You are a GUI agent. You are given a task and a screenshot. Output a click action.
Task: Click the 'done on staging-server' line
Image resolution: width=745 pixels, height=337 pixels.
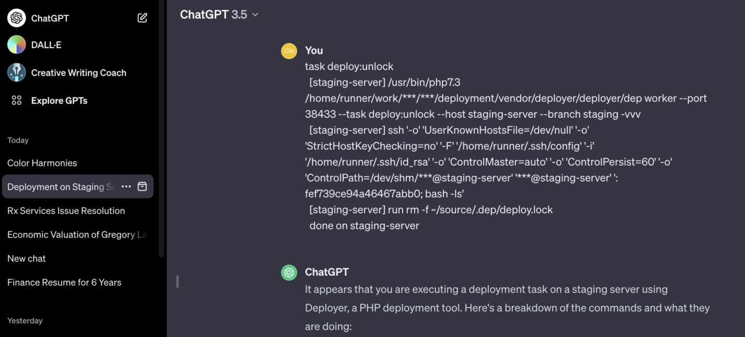click(x=364, y=226)
